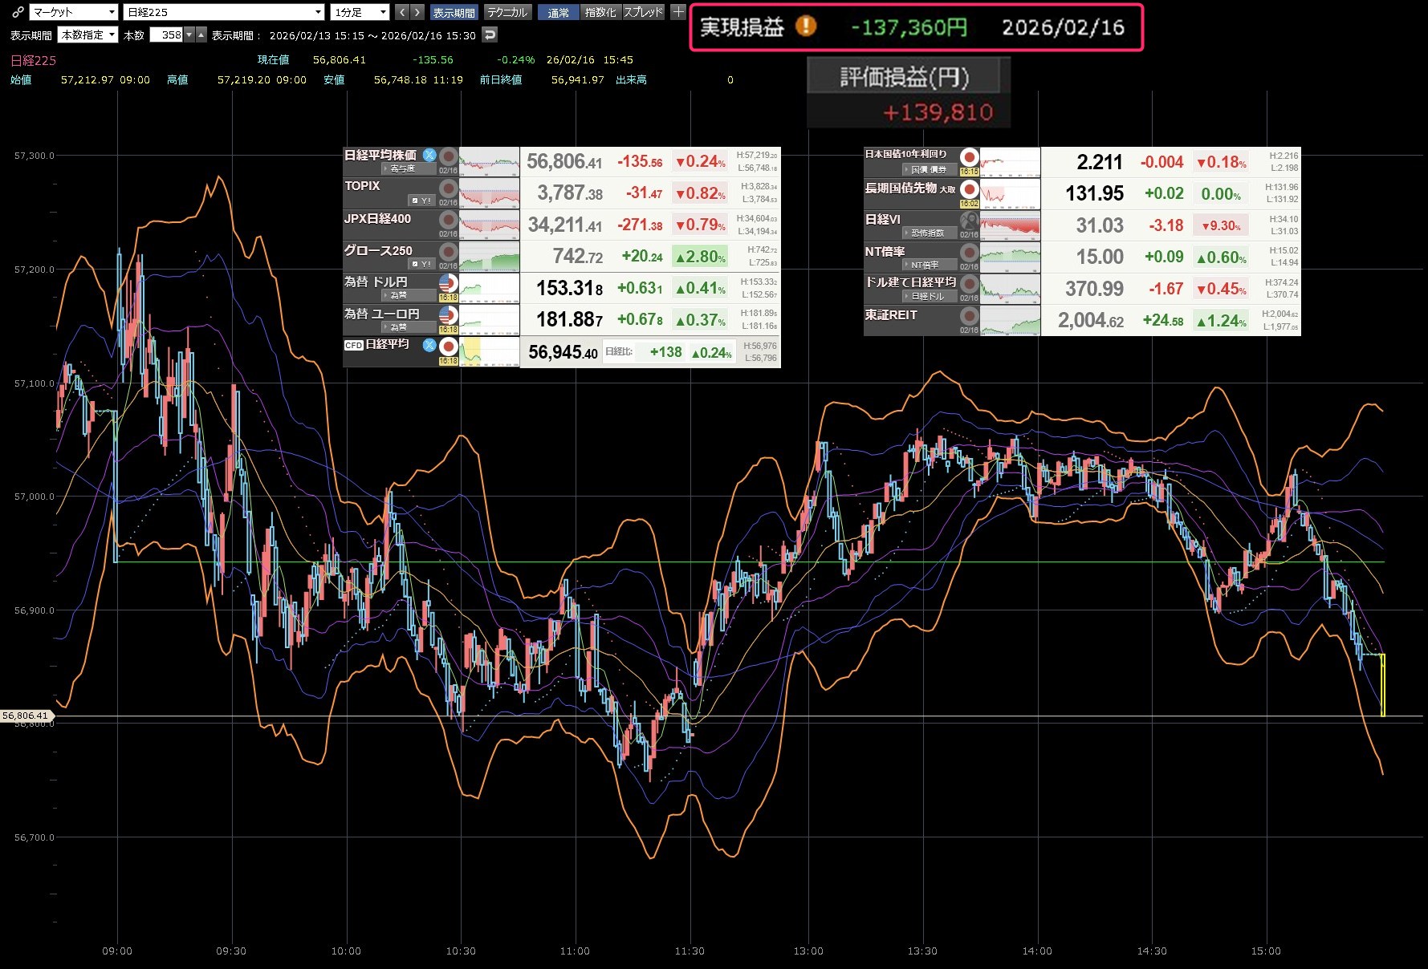Click the US-Japan flag icon for 為替 ドル円

448,283
